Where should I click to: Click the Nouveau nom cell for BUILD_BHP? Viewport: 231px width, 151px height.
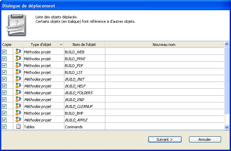point(164,113)
